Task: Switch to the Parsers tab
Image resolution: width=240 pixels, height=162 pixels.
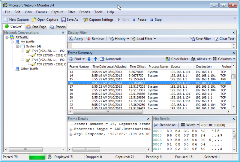Action: tap(58, 27)
